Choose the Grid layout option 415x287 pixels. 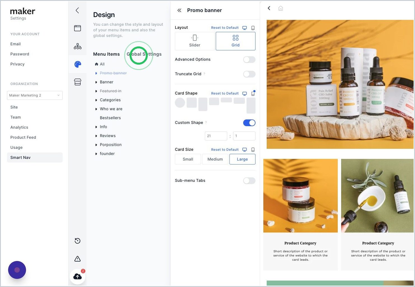pyautogui.click(x=236, y=41)
